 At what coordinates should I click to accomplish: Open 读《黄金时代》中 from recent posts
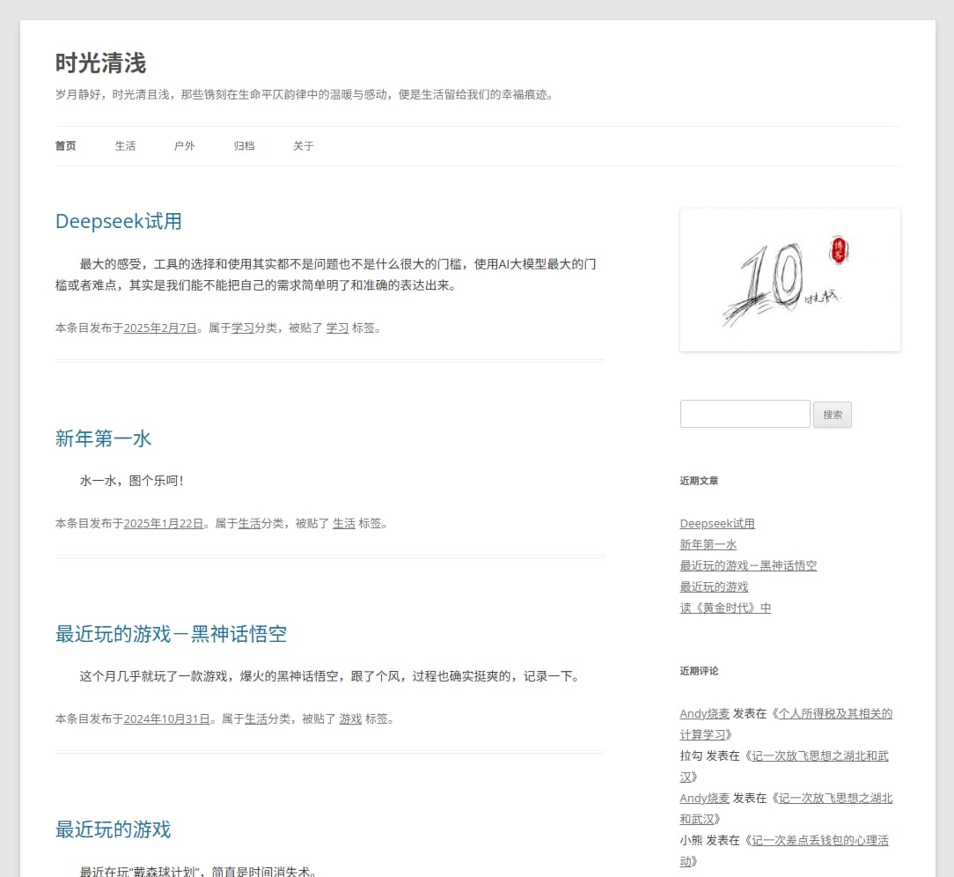click(725, 607)
